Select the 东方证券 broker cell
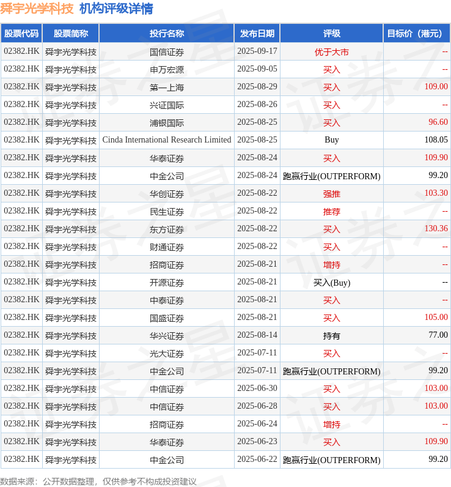 pyautogui.click(x=167, y=229)
